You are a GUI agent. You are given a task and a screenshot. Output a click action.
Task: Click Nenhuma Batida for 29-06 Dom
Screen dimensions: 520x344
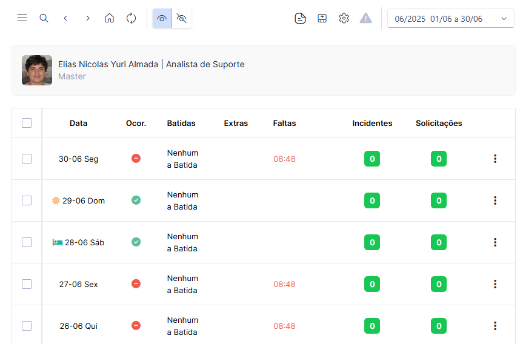click(183, 200)
